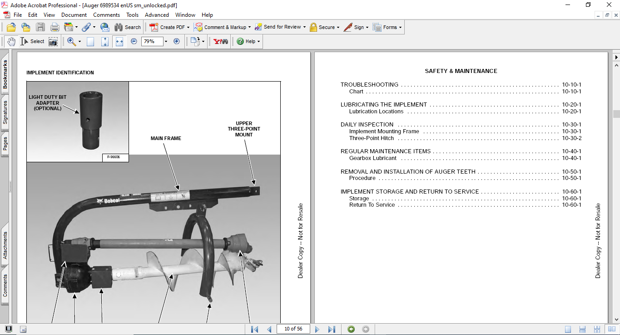Set Fit Page view
Screen dimensions: 620x335
click(105, 42)
